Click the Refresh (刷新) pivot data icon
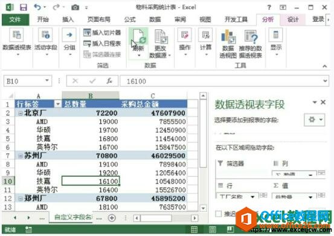Image resolution: width=334 pixels, height=236 pixels. [x=139, y=37]
